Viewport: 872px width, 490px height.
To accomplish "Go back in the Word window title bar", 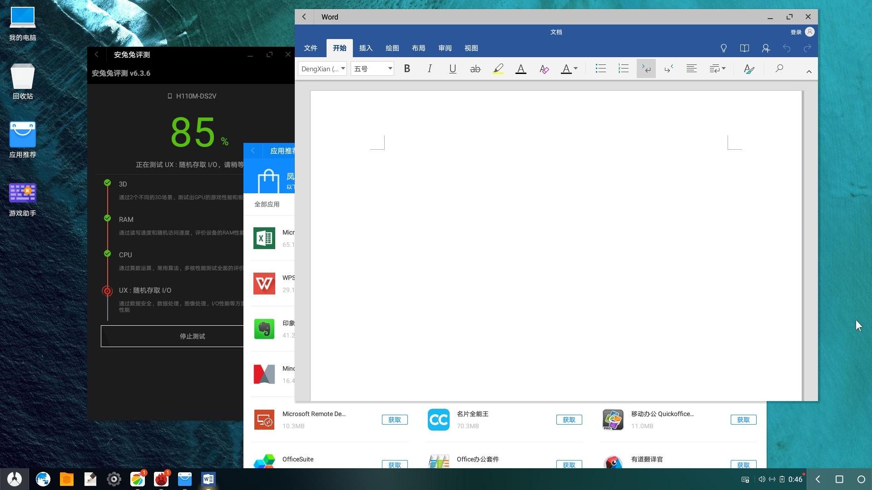I will [304, 17].
